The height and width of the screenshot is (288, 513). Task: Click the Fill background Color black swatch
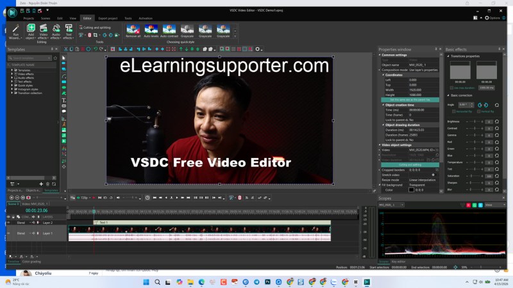tap(411, 189)
